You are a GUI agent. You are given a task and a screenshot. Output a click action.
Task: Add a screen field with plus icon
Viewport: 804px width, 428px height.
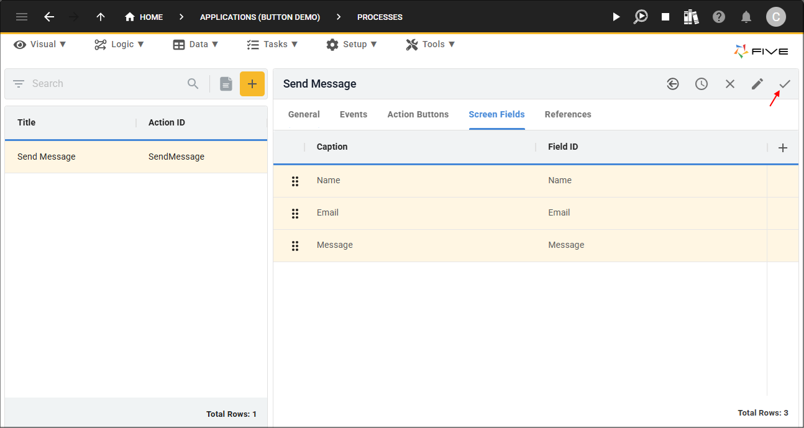tap(783, 148)
